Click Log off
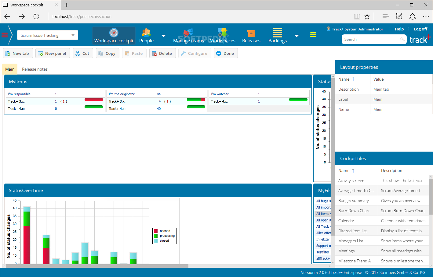Screen dimensions: 433x277 [x=420, y=29]
